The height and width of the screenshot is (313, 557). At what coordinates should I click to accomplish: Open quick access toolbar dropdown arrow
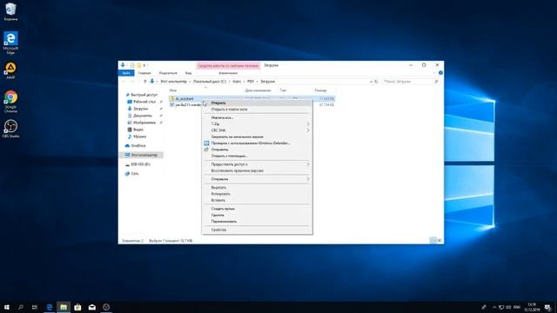click(x=144, y=65)
